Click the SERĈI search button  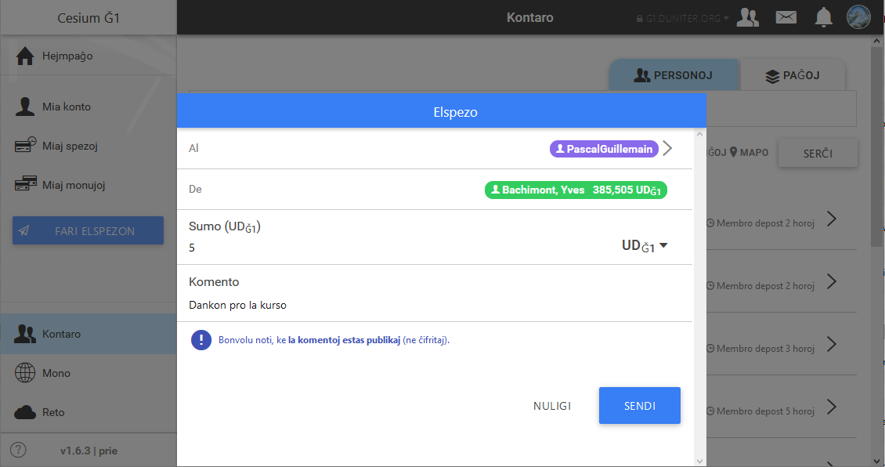coord(818,153)
